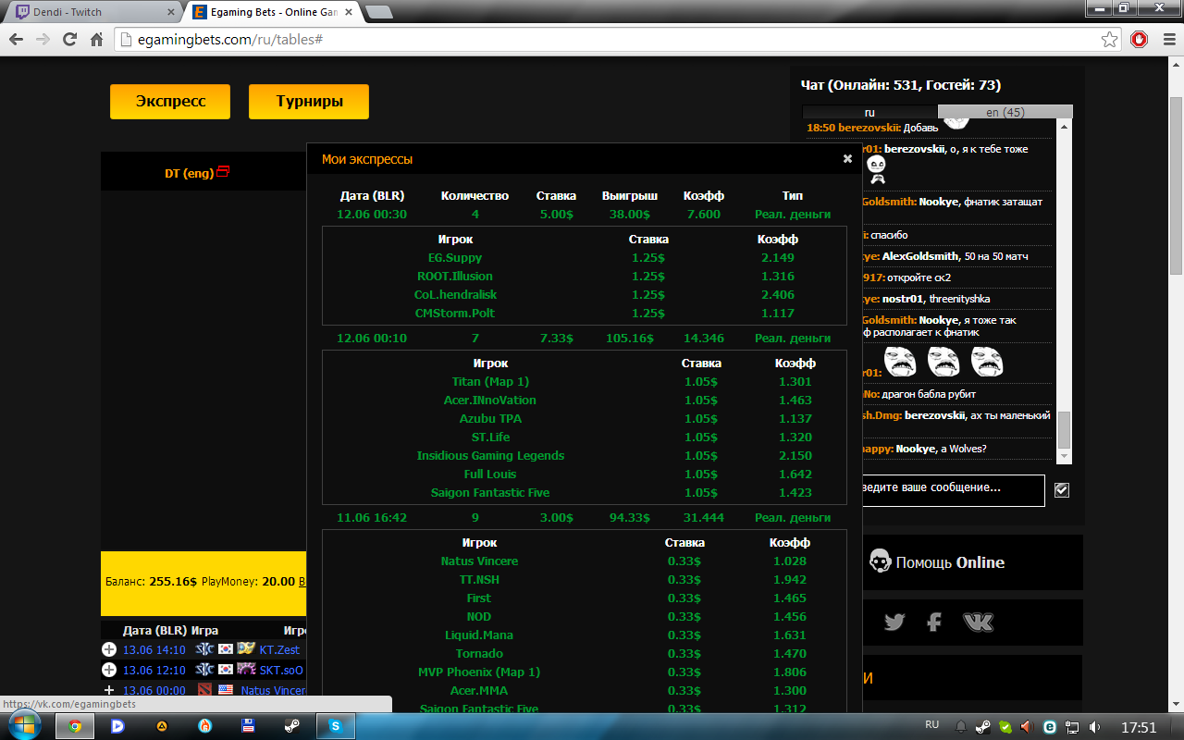Click the Dota 2 icon in Natus Vincere row
The width and height of the screenshot is (1184, 740).
pyautogui.click(x=204, y=690)
